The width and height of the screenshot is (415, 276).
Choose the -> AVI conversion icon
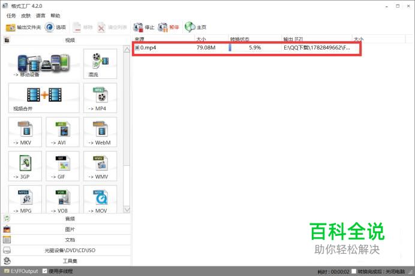[62, 132]
